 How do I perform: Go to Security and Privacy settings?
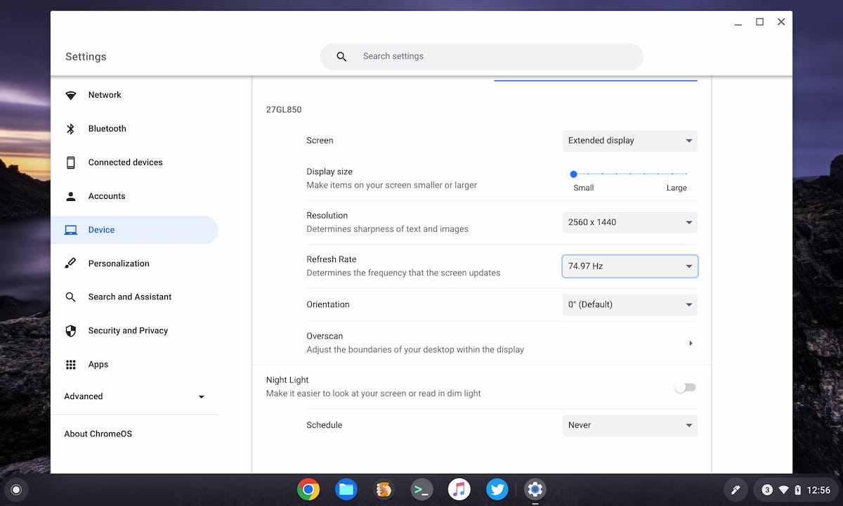point(134,330)
